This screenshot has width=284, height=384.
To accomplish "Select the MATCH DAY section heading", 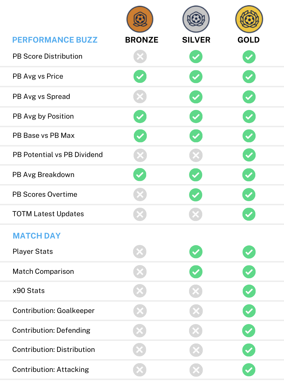I will click(x=37, y=236).
